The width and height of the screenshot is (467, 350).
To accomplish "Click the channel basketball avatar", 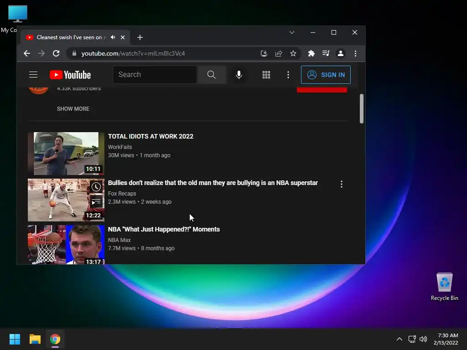I will pyautogui.click(x=39, y=90).
